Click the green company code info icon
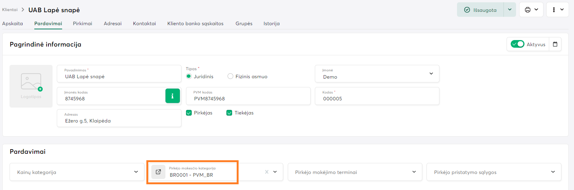 [x=172, y=96]
